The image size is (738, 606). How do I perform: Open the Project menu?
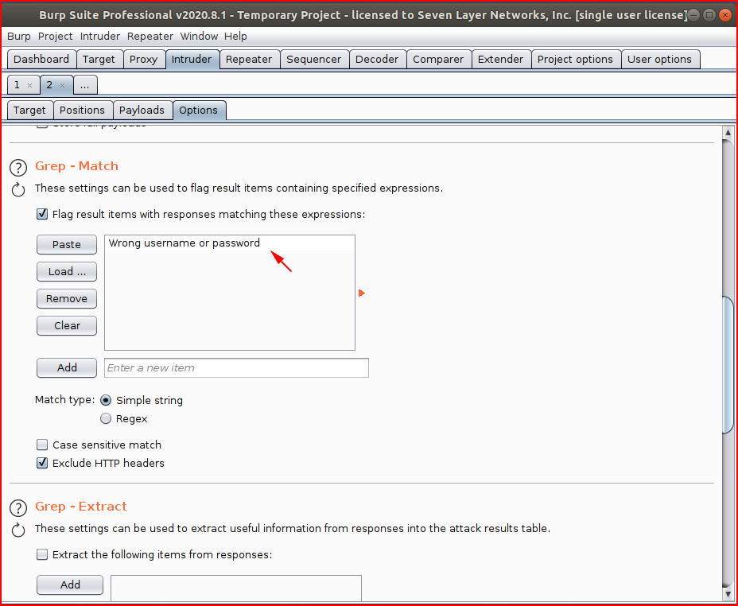(x=56, y=37)
